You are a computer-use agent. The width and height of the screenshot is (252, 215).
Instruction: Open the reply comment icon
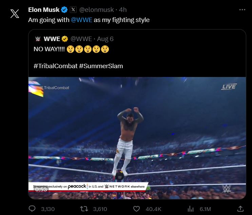[x=32, y=209]
